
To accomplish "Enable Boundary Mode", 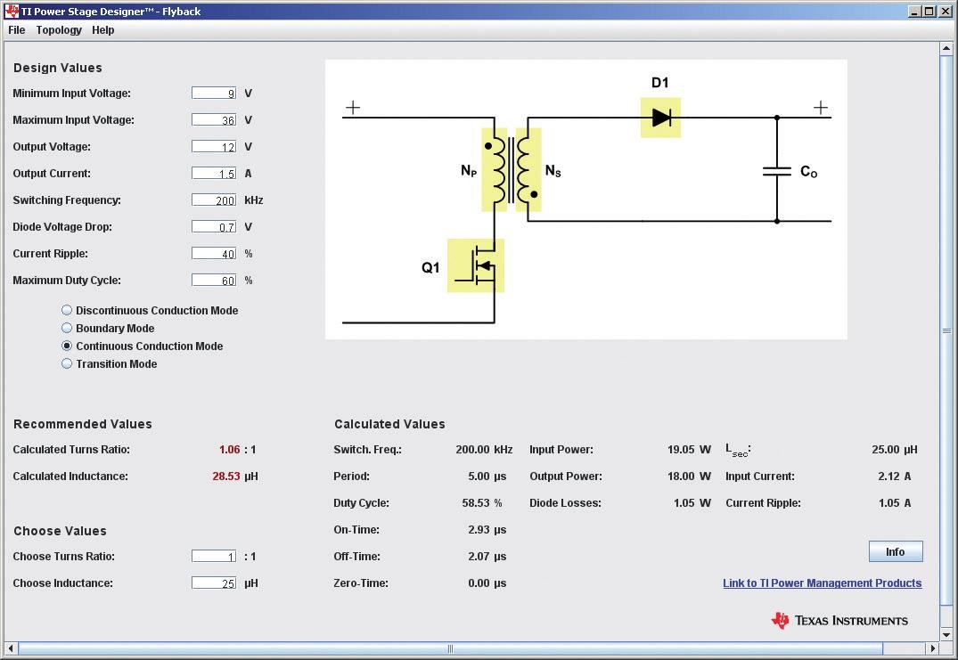I will pyautogui.click(x=67, y=328).
